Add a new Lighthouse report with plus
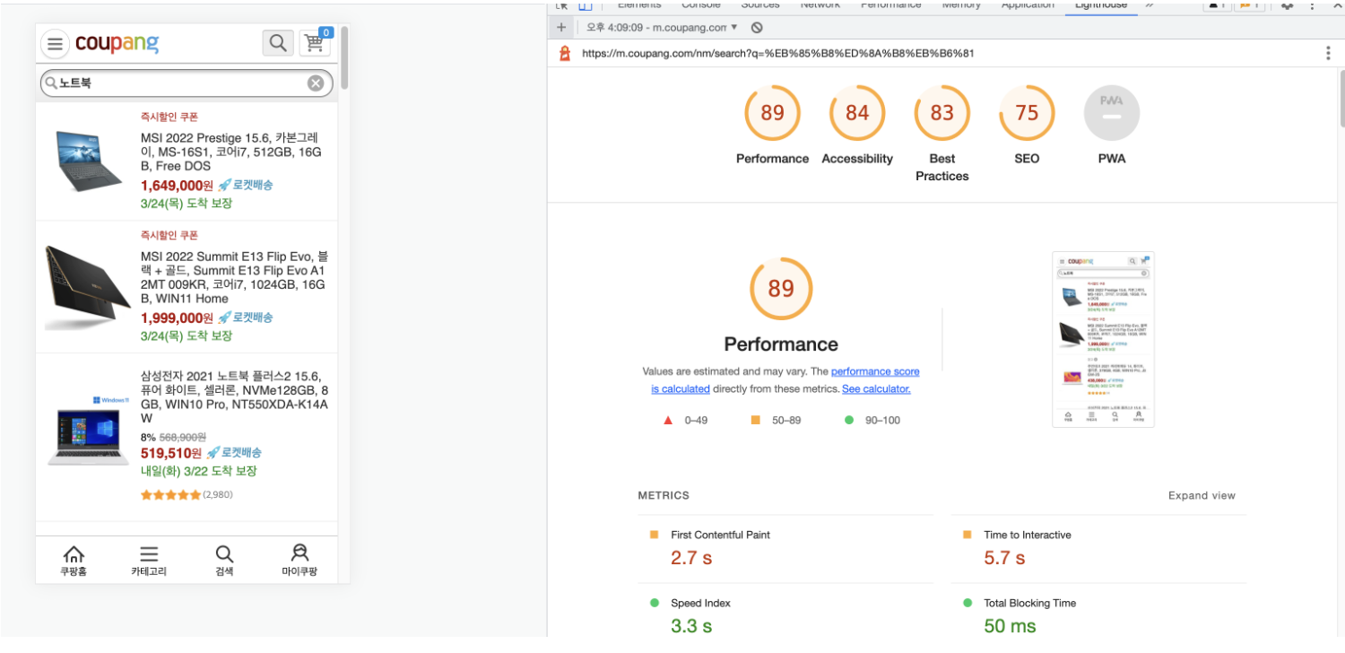 (562, 28)
